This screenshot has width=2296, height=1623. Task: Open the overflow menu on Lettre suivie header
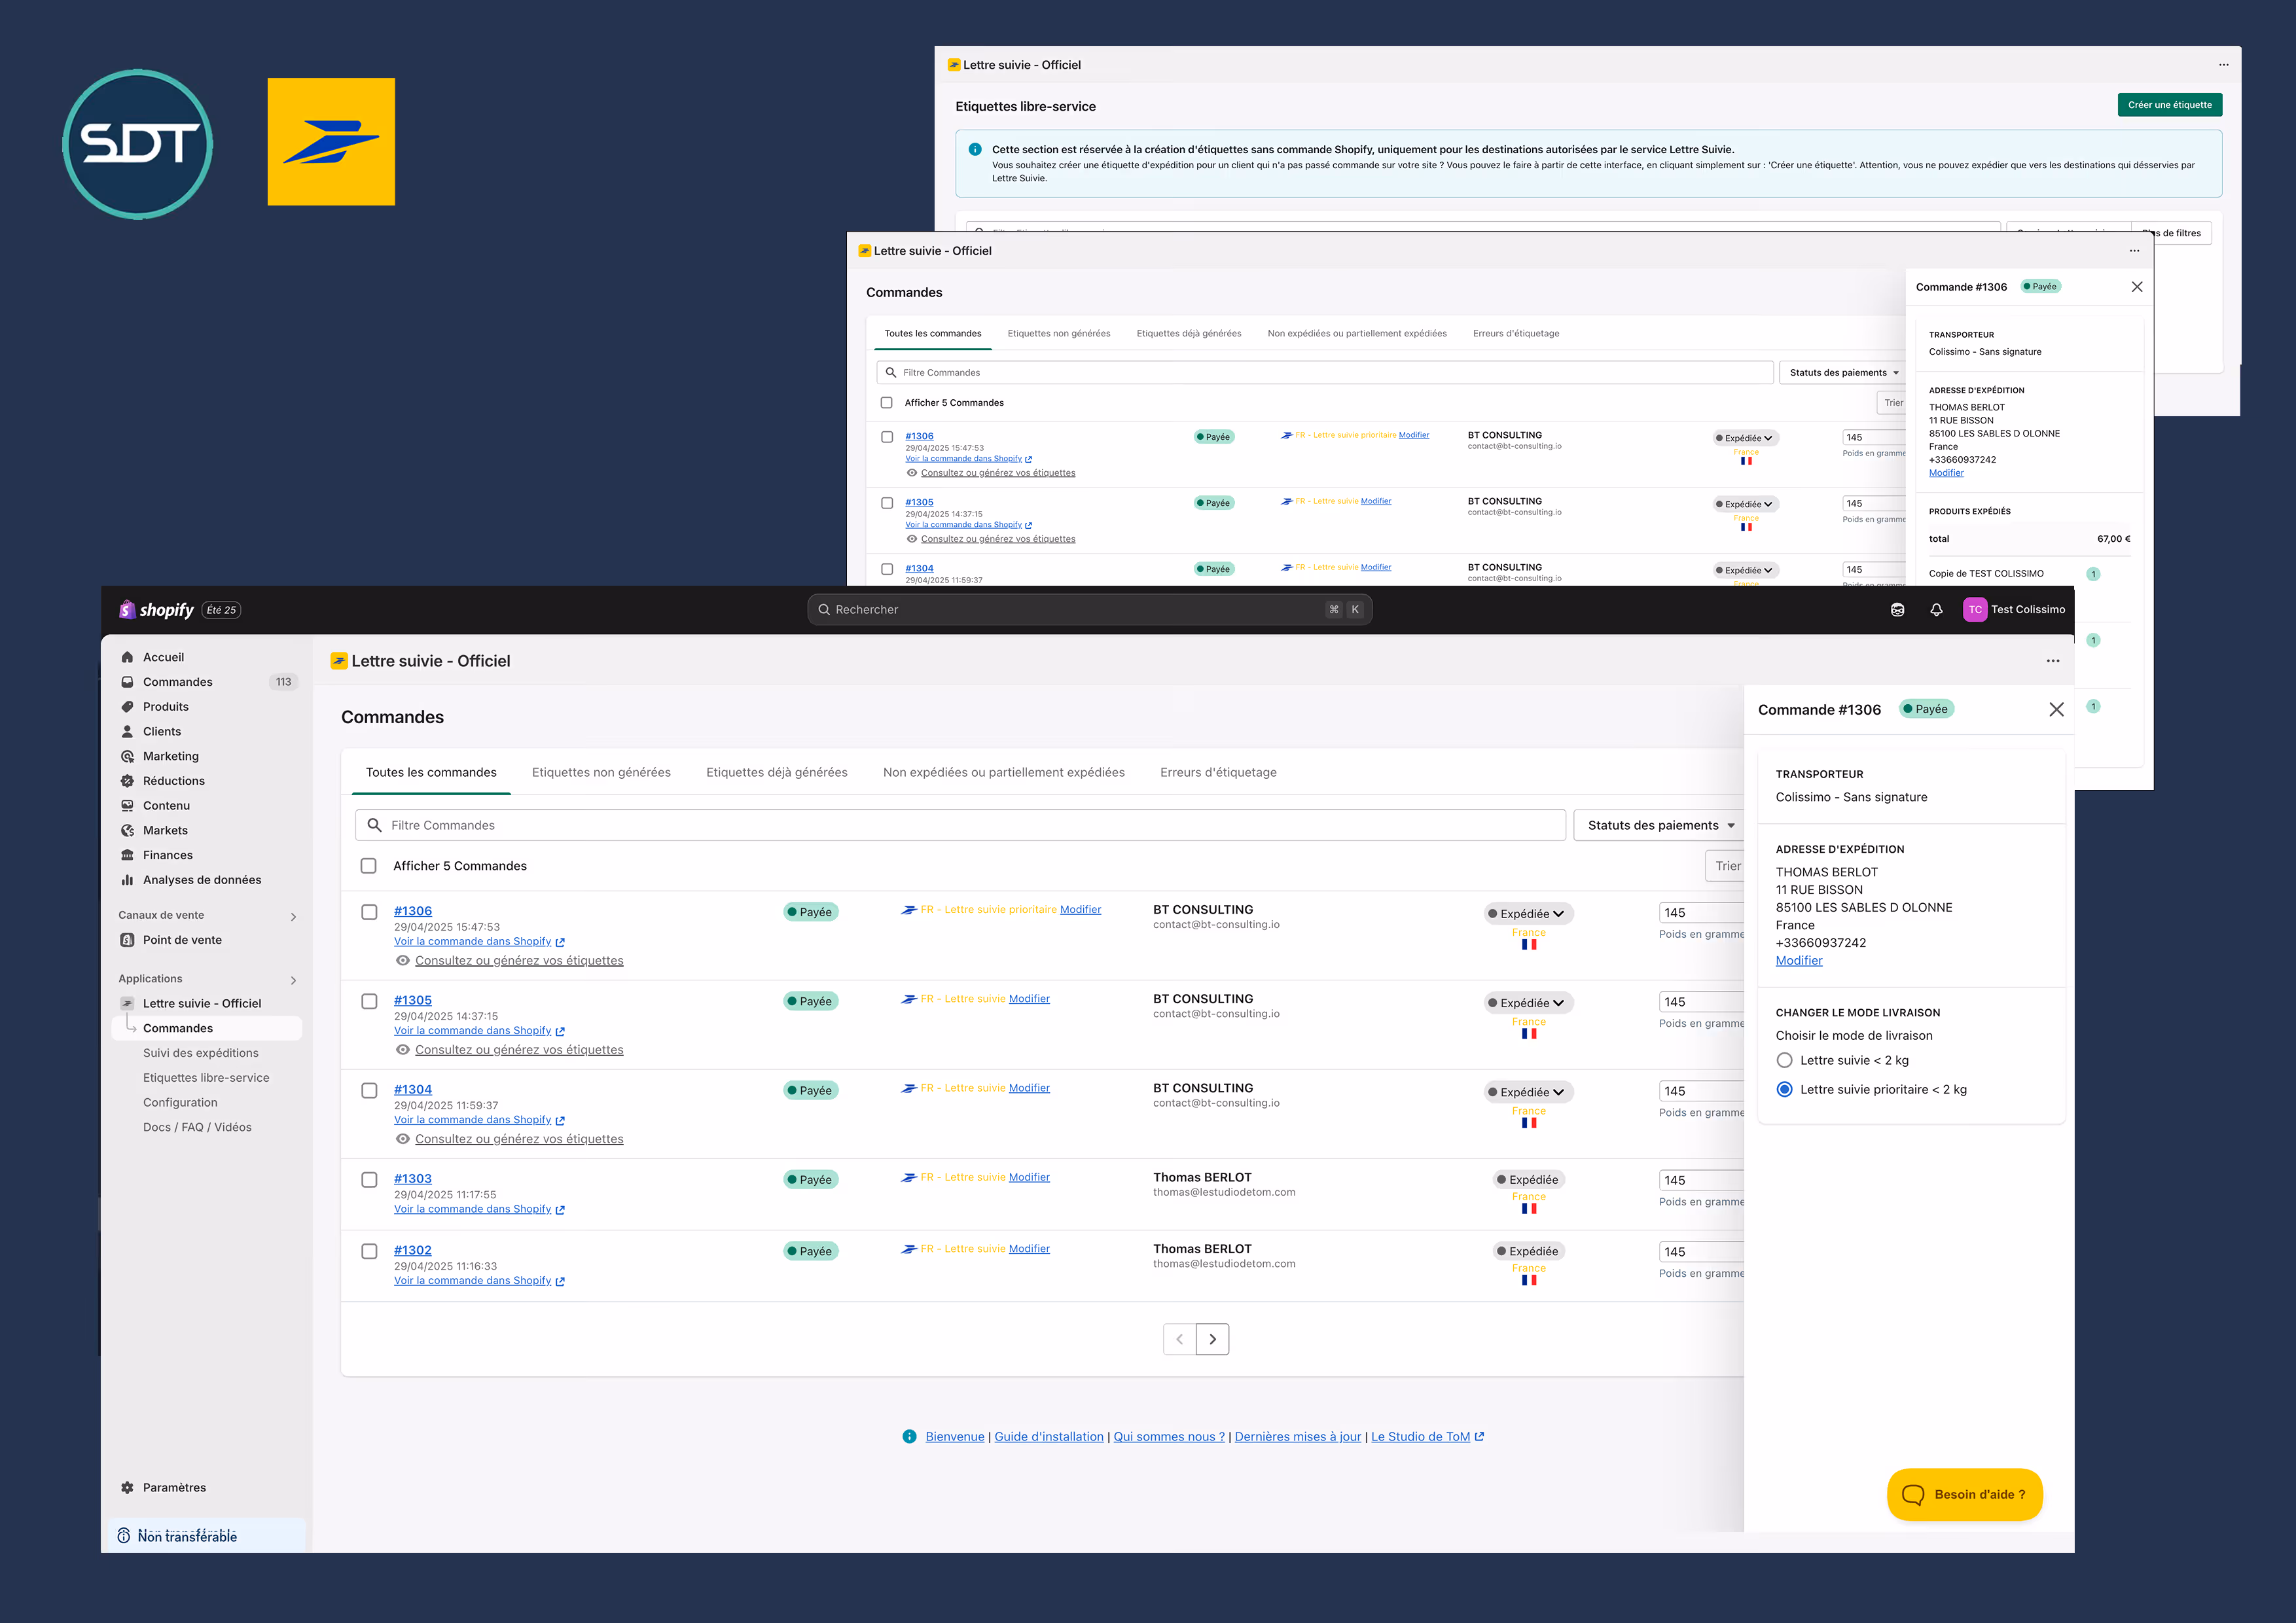click(x=2053, y=661)
